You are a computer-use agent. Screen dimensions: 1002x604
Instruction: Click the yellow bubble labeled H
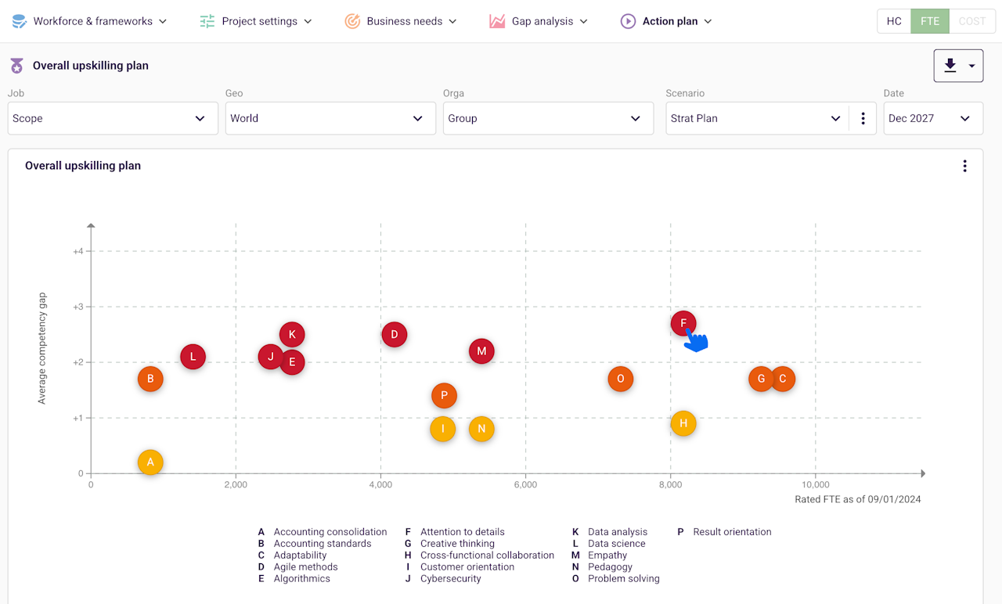[x=683, y=424]
